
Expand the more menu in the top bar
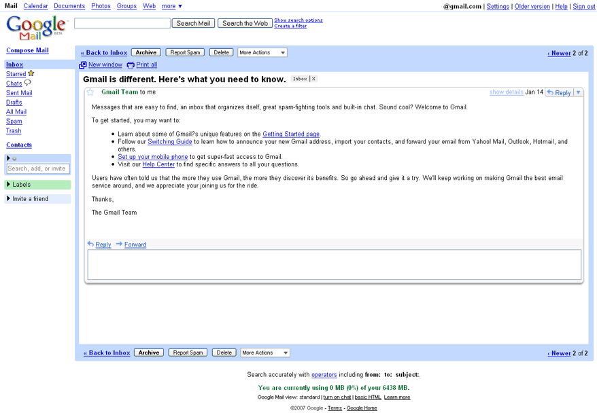click(172, 6)
